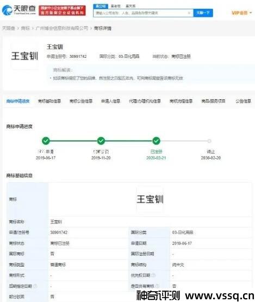Click the large 王宝钏 trademark image in table
The width and height of the screenshot is (255, 302).
[x=150, y=200]
